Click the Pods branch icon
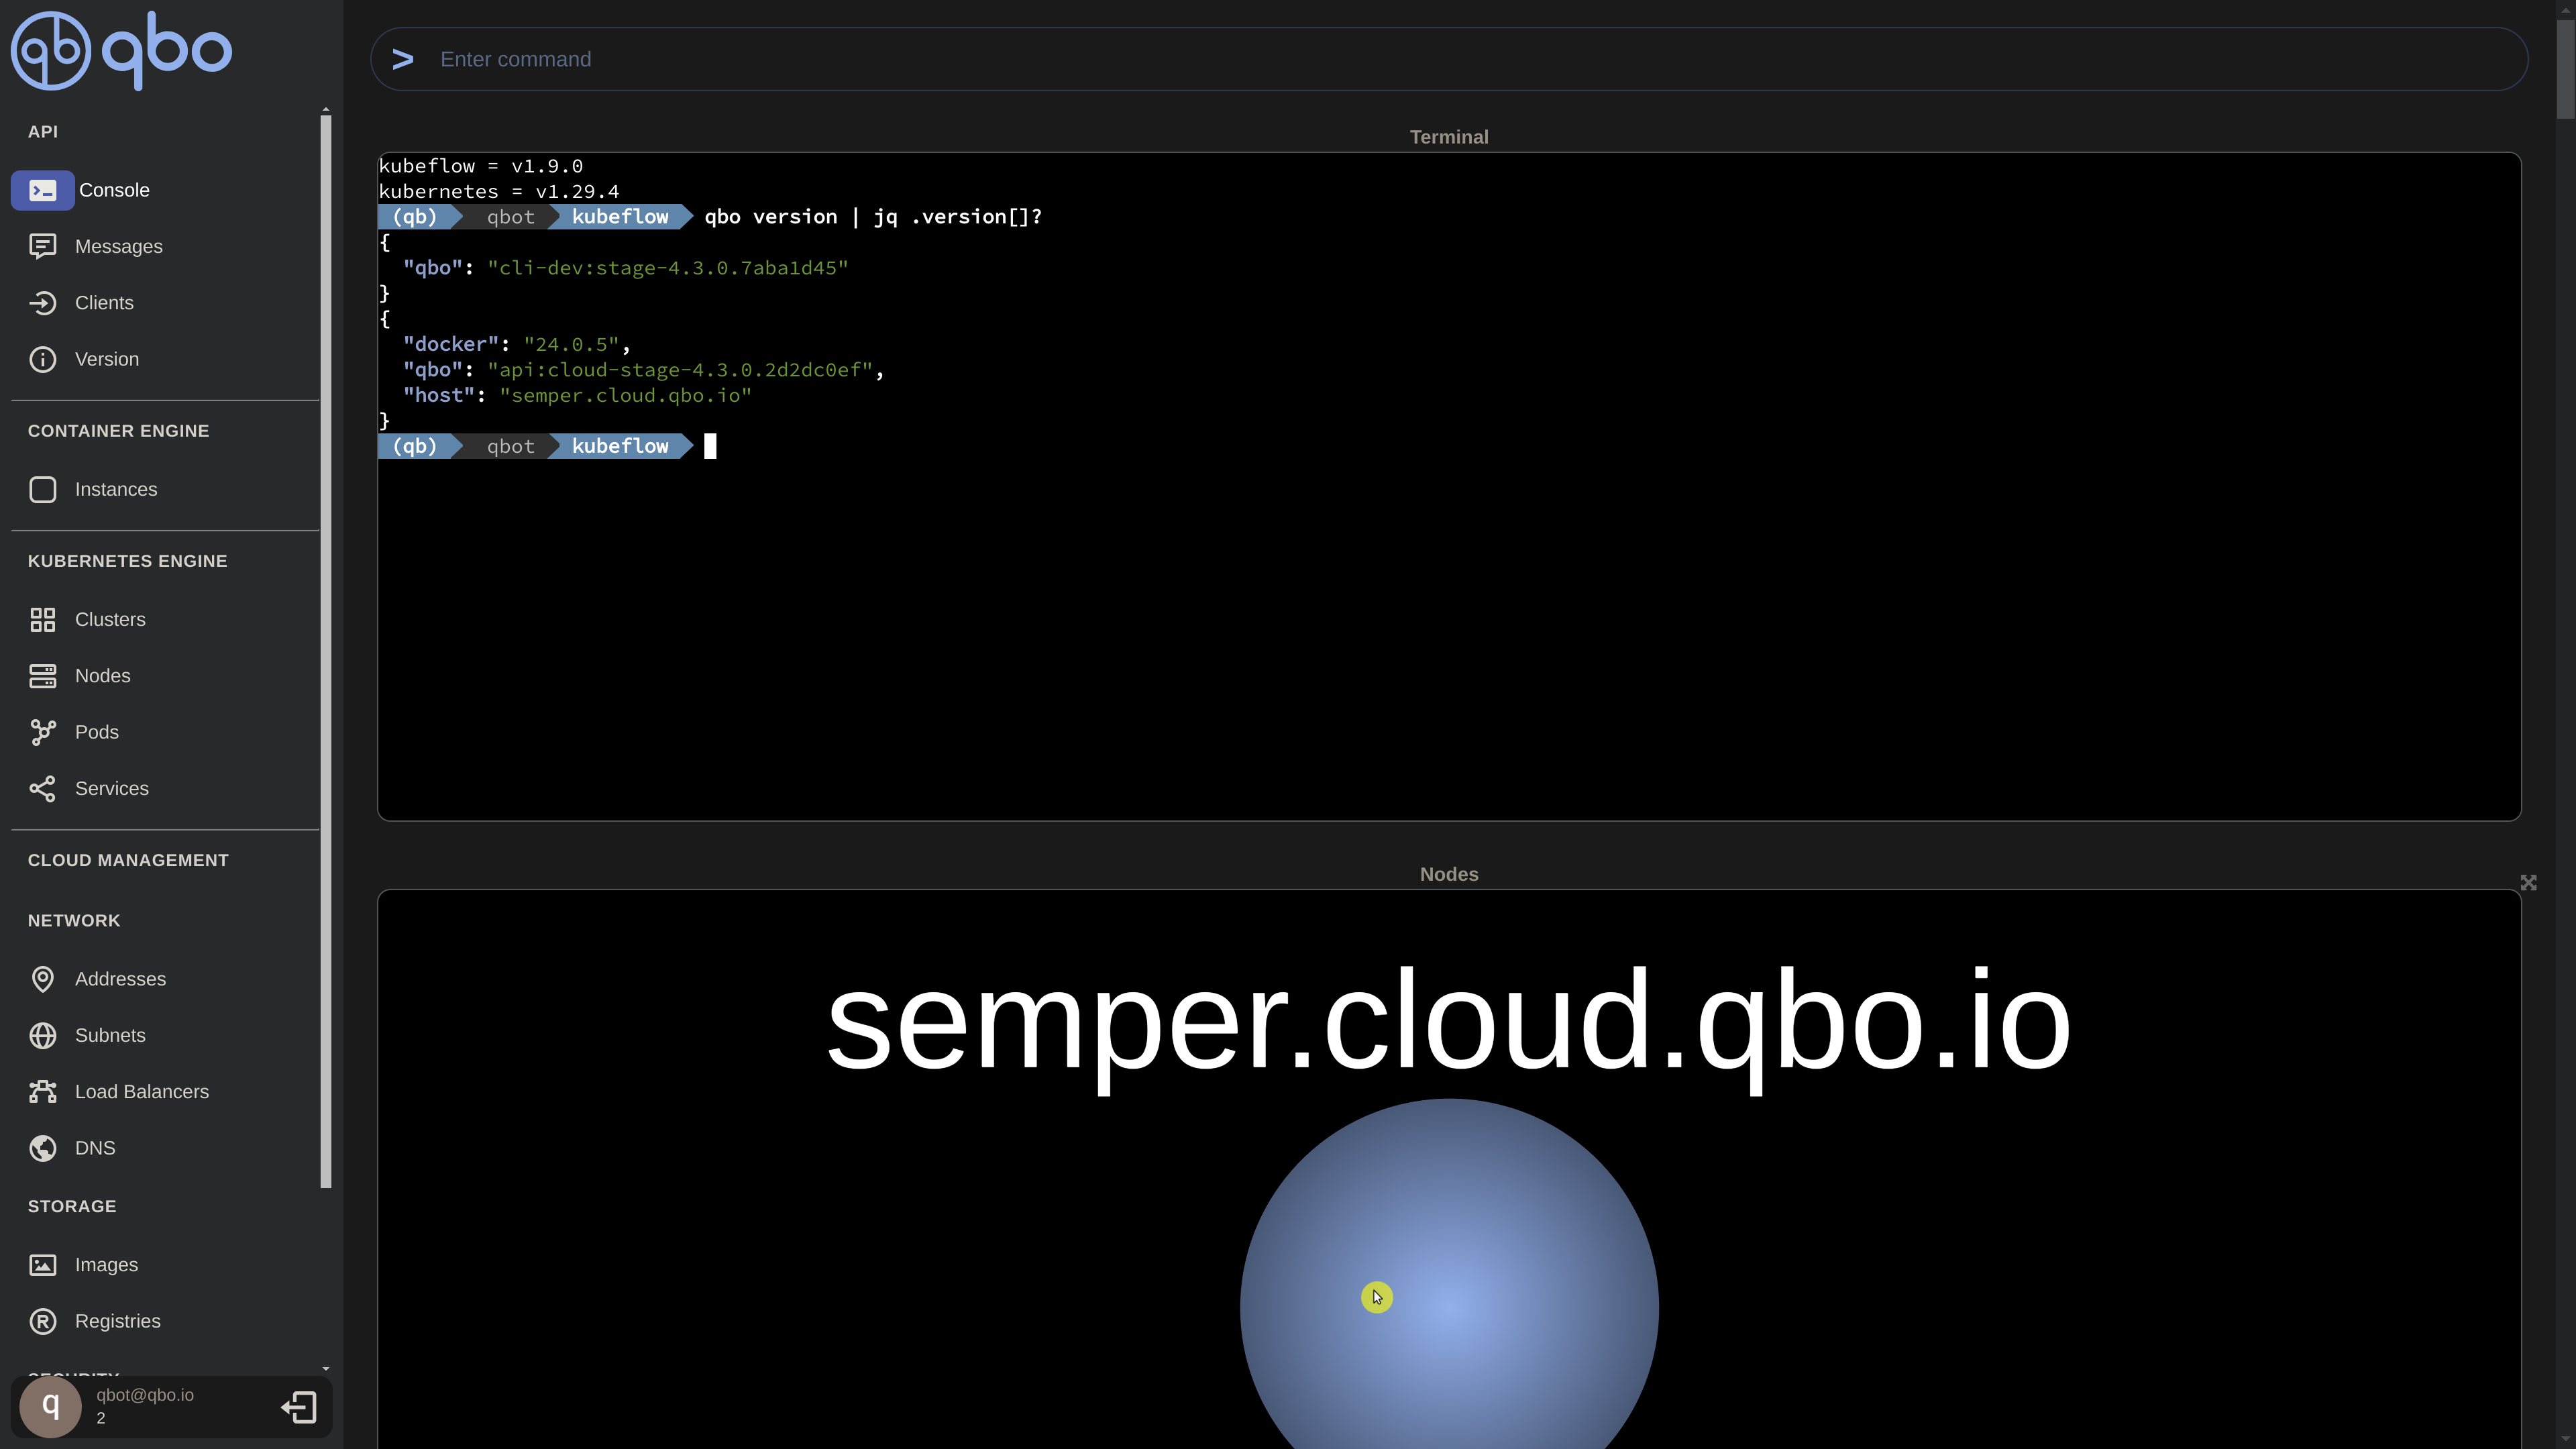Image resolution: width=2576 pixels, height=1449 pixels. [42, 732]
